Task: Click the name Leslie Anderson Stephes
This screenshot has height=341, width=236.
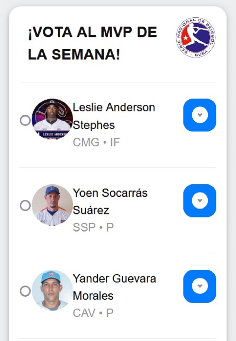Action: (x=114, y=116)
